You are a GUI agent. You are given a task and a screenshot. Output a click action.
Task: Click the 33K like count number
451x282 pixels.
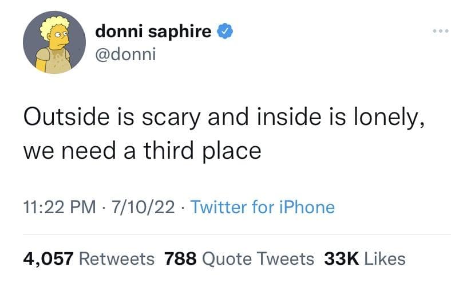pyautogui.click(x=341, y=258)
